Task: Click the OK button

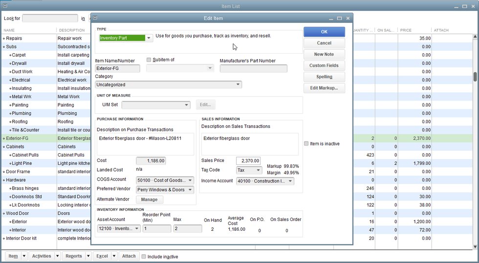Action: point(324,32)
